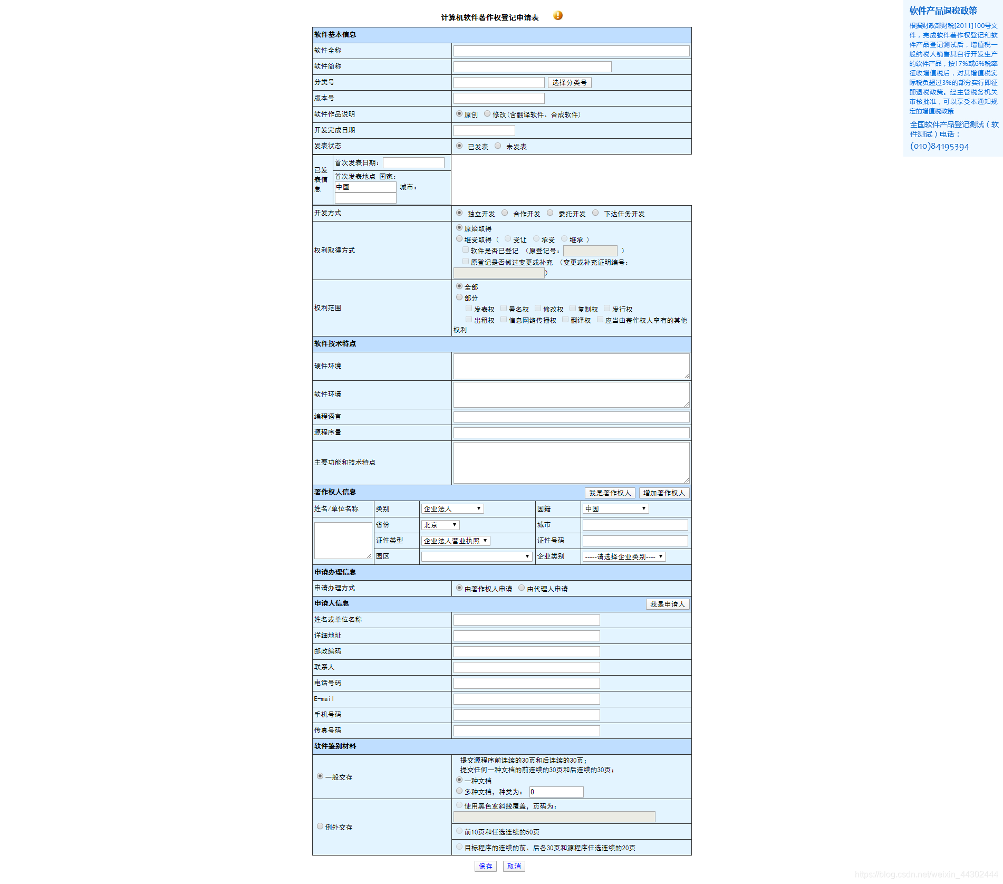This screenshot has height=884, width=1003.
Task: Click the 姓名/单位名称 text area
Action: pos(343,541)
